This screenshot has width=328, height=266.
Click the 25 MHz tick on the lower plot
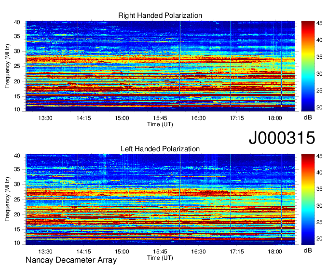tap(17, 199)
